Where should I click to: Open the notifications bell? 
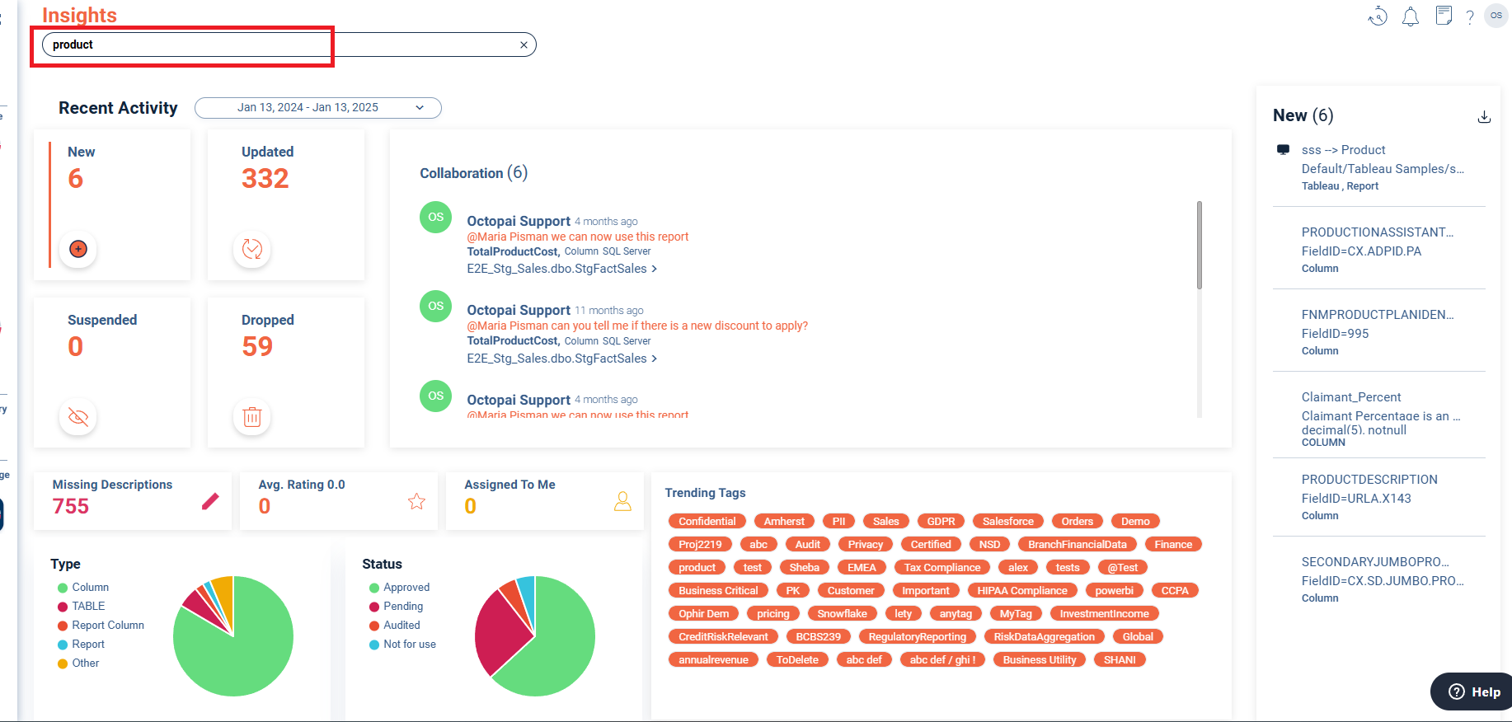point(1411,16)
